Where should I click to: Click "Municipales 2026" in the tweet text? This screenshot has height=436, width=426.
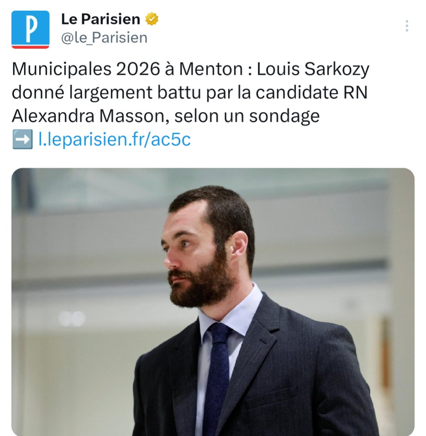86,69
